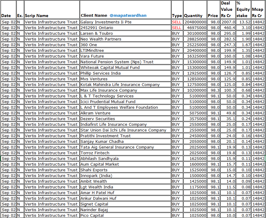Select the 'Lgt Wealth India' client cell
Viewport: 266px width, 218px height.
pos(125,187)
